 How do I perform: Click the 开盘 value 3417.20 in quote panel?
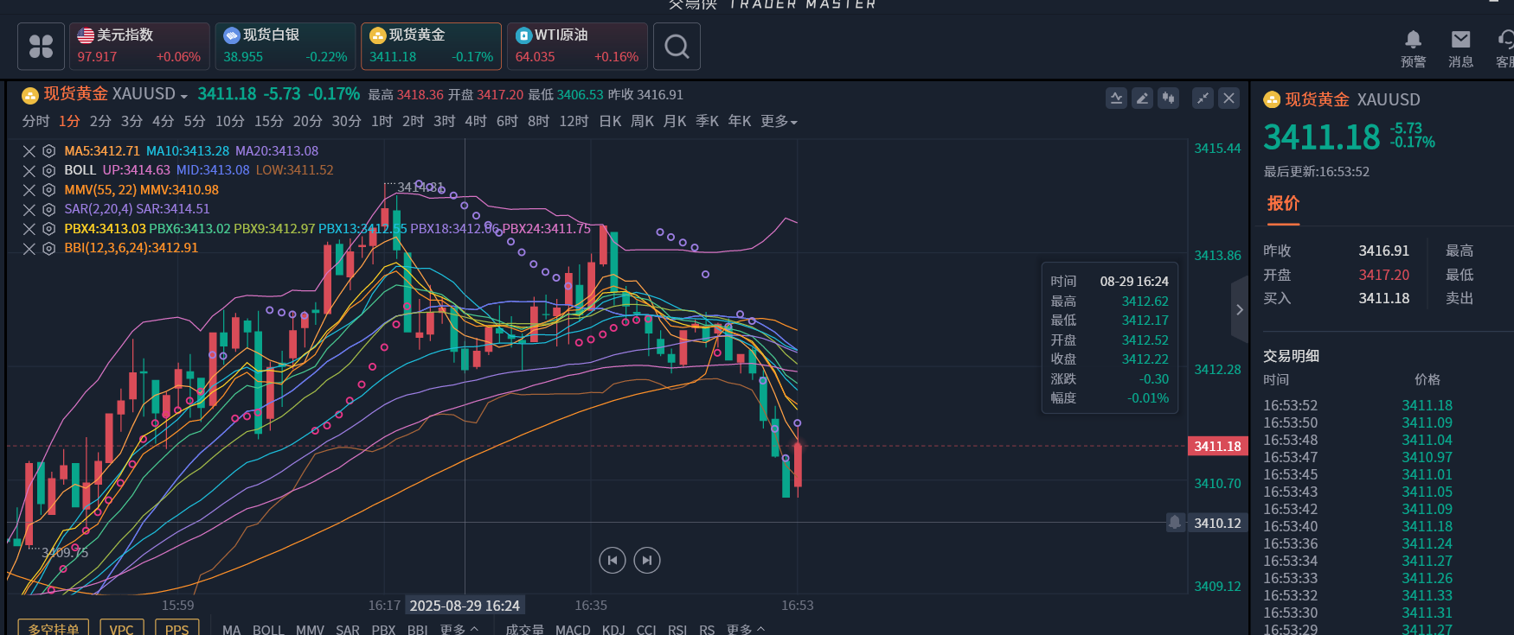pyautogui.click(x=1383, y=275)
